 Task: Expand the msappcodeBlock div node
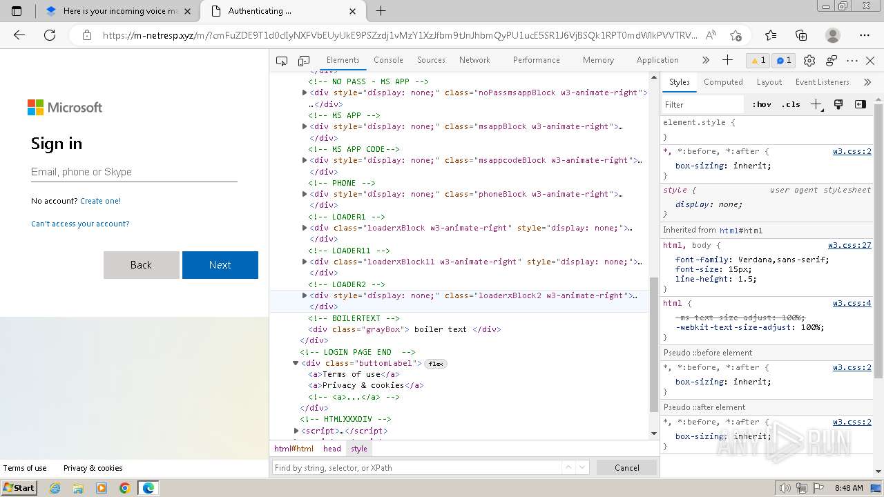(305, 160)
